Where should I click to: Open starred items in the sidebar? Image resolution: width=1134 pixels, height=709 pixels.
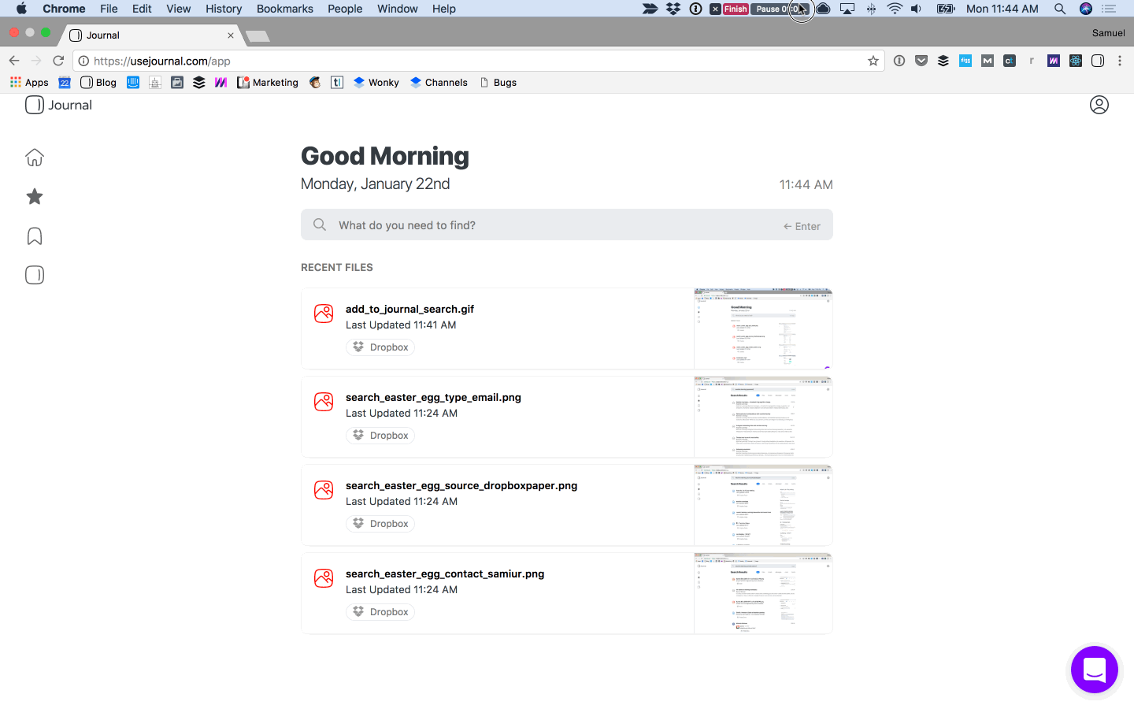pyautogui.click(x=35, y=197)
